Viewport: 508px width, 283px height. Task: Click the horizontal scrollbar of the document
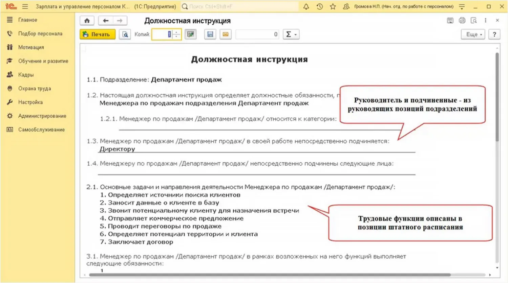click(x=270, y=275)
